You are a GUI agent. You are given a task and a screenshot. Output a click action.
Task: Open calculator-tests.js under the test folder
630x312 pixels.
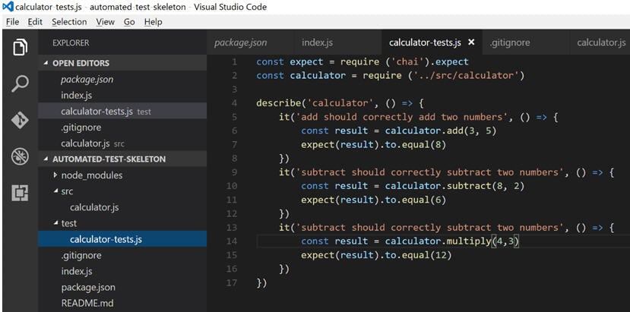click(122, 239)
